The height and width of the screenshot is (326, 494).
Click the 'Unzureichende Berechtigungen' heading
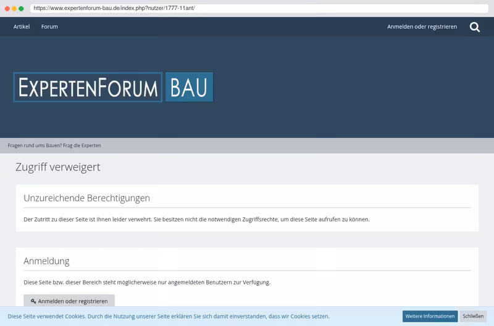86,198
